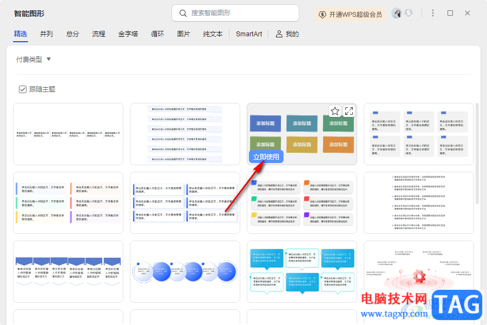Image resolution: width=487 pixels, height=325 pixels.
Task: Switch to the 金字塔 tab
Action: 128,34
